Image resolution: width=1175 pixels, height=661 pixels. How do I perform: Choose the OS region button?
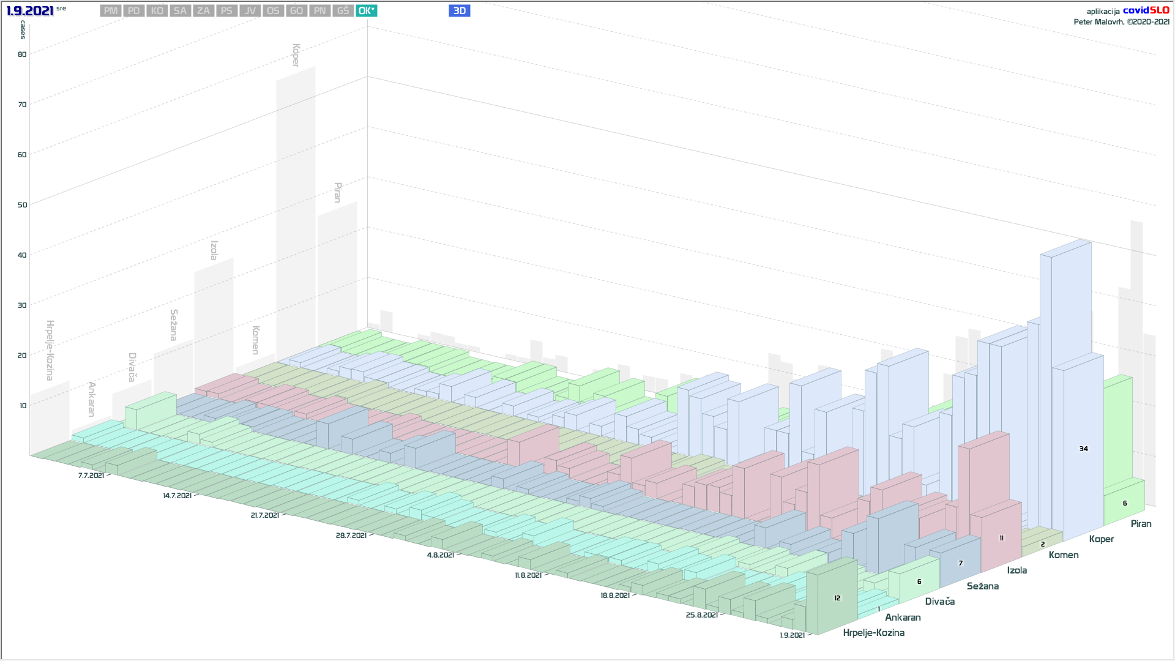point(273,11)
